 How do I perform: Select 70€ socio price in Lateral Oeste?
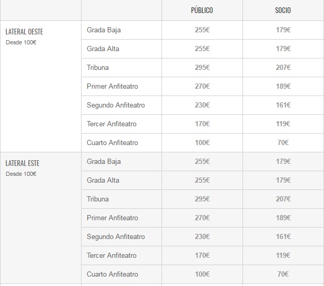pyautogui.click(x=283, y=142)
